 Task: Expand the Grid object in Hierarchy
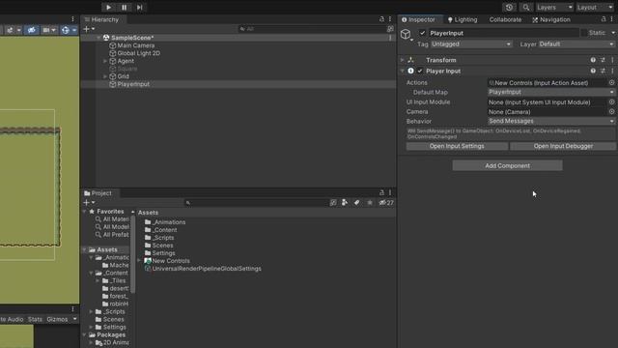pyautogui.click(x=105, y=76)
